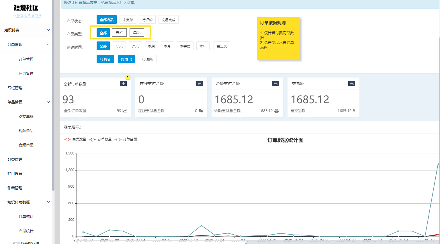Click the yellow 订单数据规则 sticky note
Viewport: 440px width, 244px height.
click(279, 38)
